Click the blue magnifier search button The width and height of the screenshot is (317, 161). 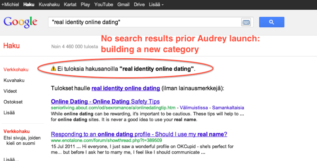[272, 22]
